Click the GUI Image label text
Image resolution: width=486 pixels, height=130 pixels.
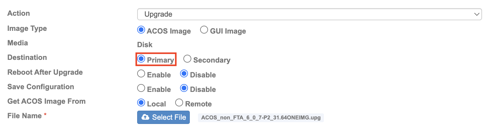coord(228,31)
